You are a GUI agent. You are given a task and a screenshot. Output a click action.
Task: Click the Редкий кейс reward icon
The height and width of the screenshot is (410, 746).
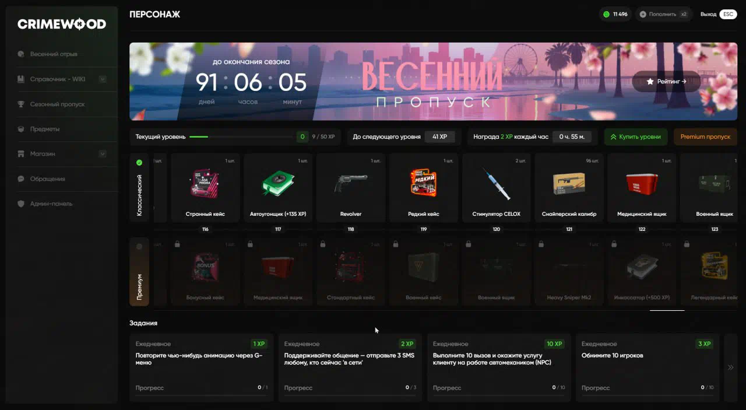(424, 183)
